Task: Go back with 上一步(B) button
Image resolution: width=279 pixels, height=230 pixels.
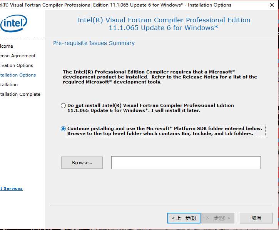Action: [x=184, y=218]
